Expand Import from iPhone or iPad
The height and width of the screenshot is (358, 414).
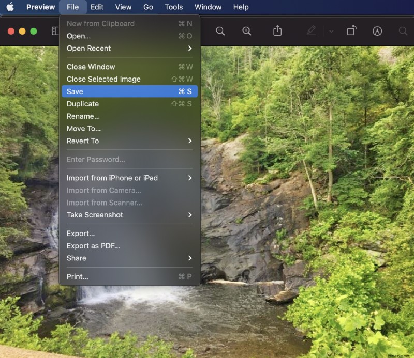pyautogui.click(x=130, y=178)
